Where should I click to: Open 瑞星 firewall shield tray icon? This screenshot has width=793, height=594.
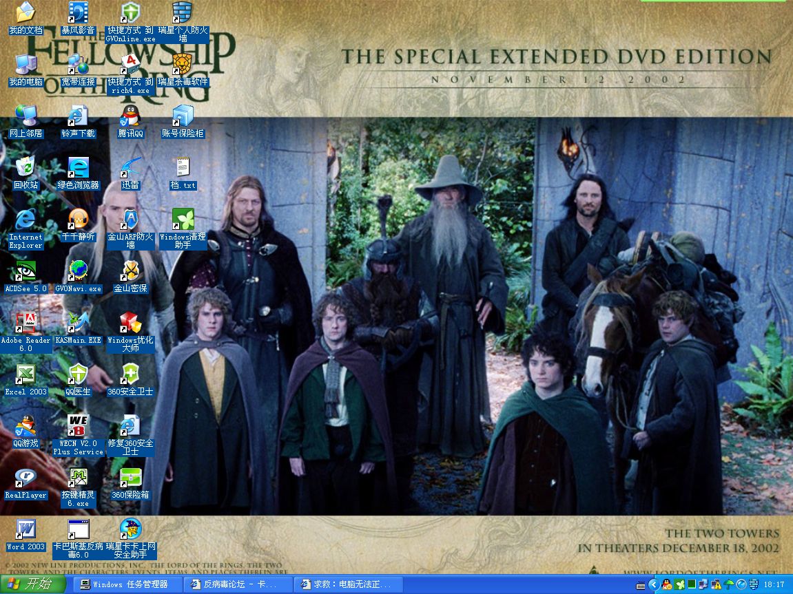(754, 585)
